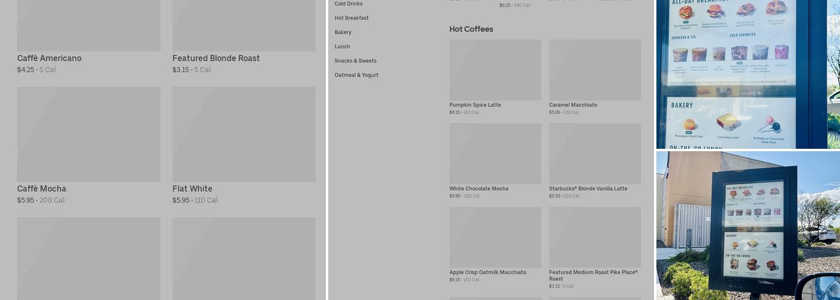The width and height of the screenshot is (840, 300).
Task: Select the Caffè Mocha item name
Action: click(41, 188)
